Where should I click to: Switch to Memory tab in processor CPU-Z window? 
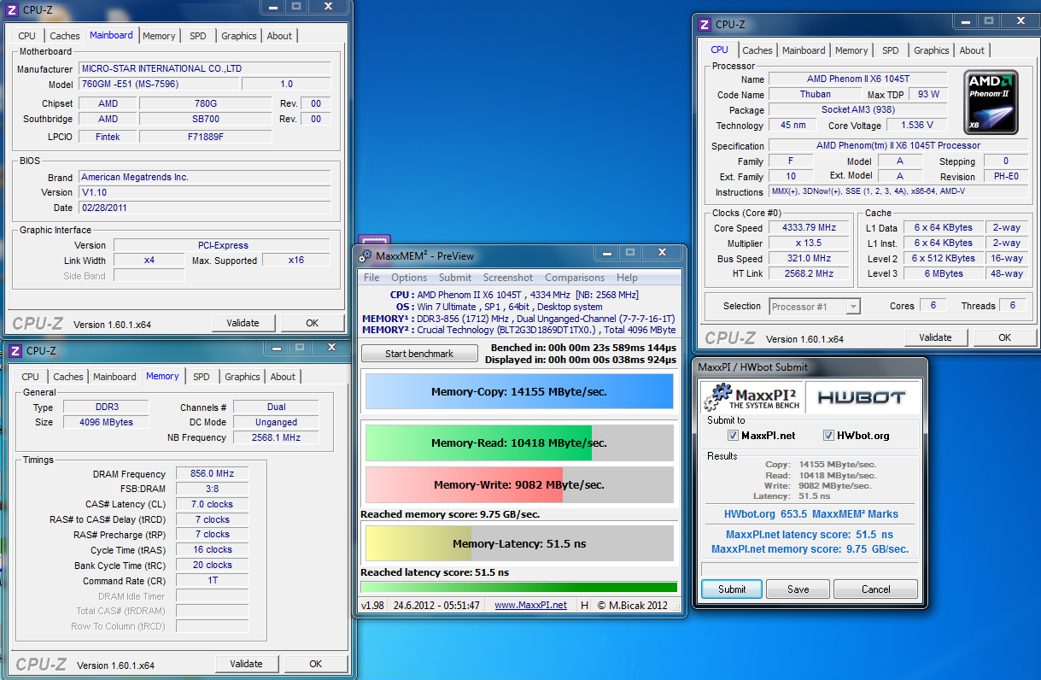coord(851,50)
